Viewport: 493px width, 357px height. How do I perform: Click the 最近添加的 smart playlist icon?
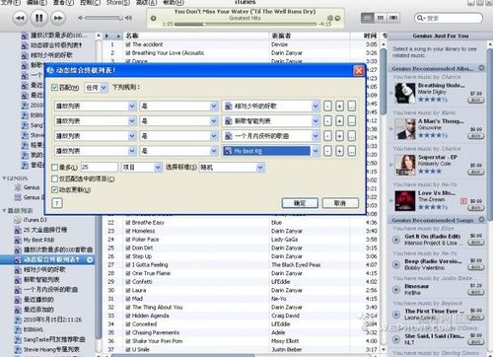[x=18, y=310]
